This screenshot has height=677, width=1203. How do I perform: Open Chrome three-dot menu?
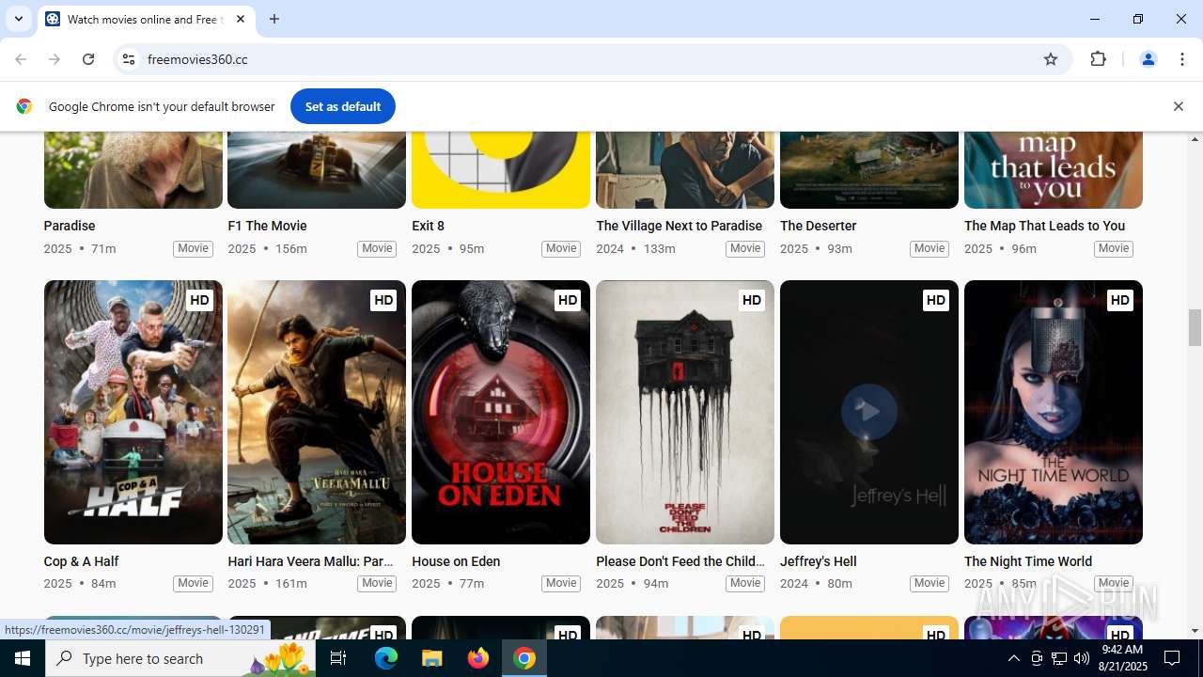point(1182,59)
